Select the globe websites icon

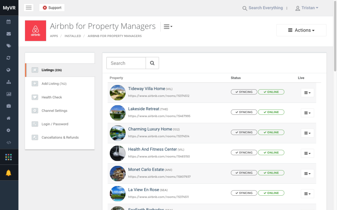9,70
